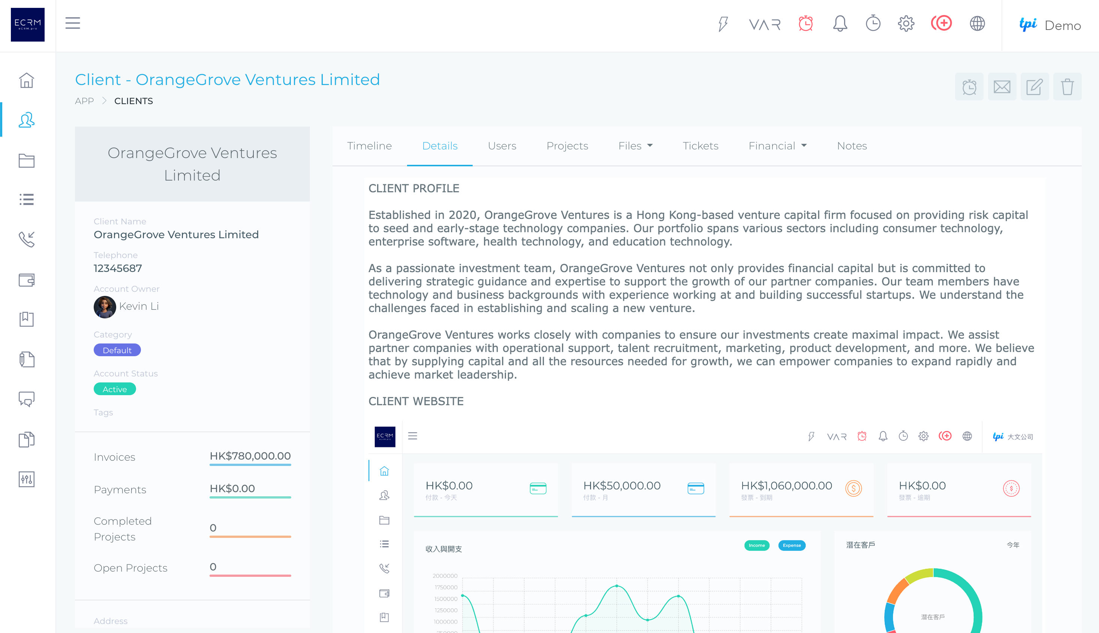The height and width of the screenshot is (633, 1099).
Task: Click the APP breadcrumb link
Action: 84,101
